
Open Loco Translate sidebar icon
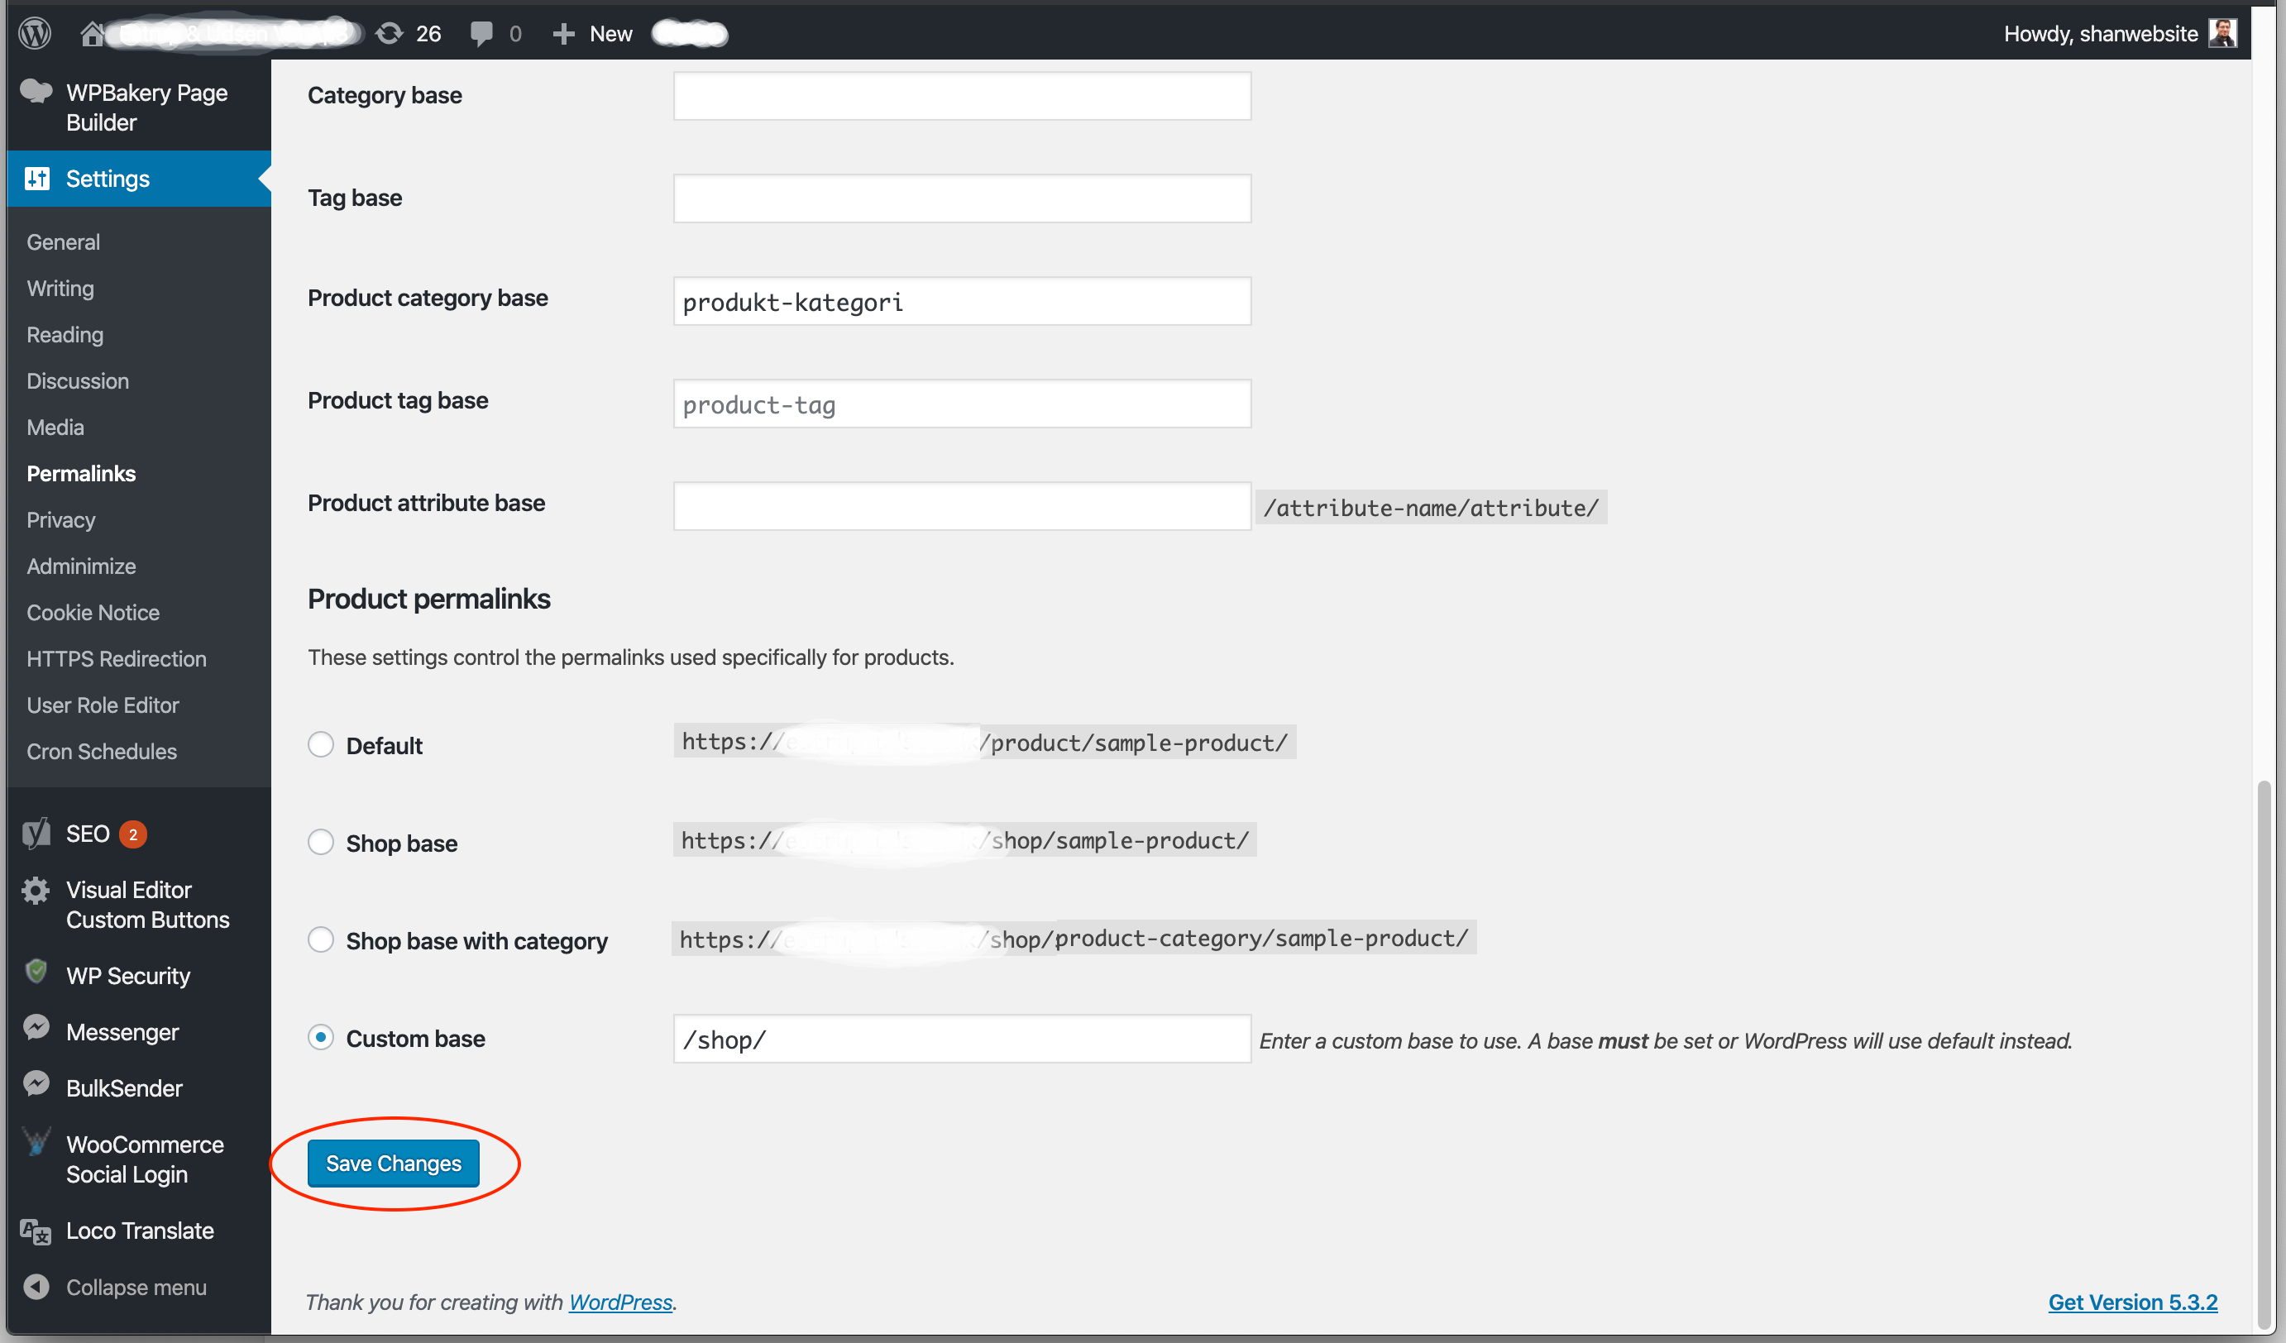(x=36, y=1231)
